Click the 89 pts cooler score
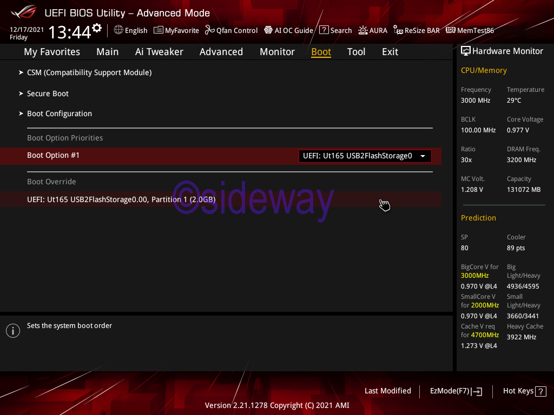The height and width of the screenshot is (415, 554). pyautogui.click(x=516, y=248)
